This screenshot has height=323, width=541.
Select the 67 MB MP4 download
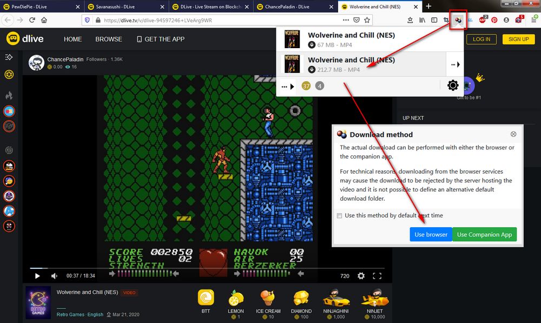click(370, 39)
